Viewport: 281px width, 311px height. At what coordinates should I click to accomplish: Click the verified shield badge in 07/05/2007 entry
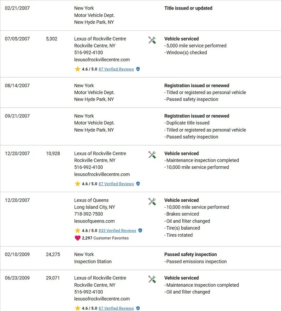[138, 69]
